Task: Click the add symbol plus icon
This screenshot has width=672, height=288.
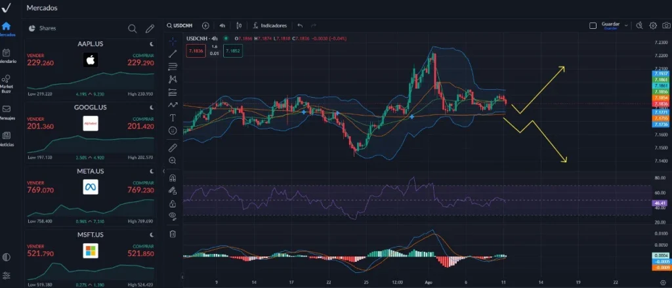Action: coord(205,26)
